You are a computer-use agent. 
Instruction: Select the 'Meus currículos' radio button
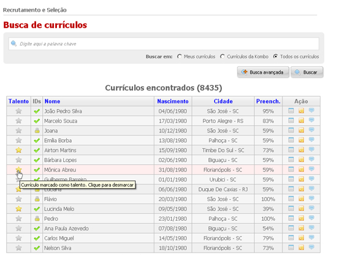pyautogui.click(x=180, y=56)
